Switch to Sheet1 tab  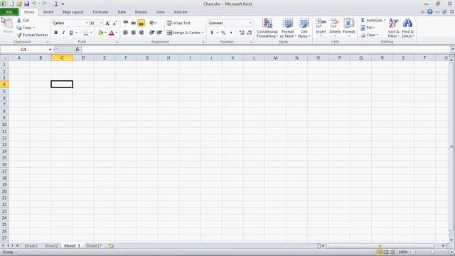coord(31,245)
